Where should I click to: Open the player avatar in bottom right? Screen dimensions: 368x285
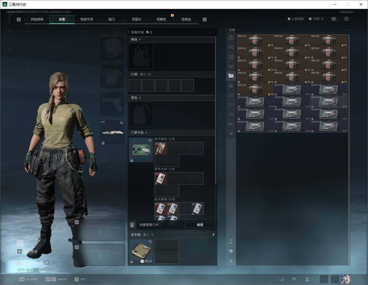[346, 279]
